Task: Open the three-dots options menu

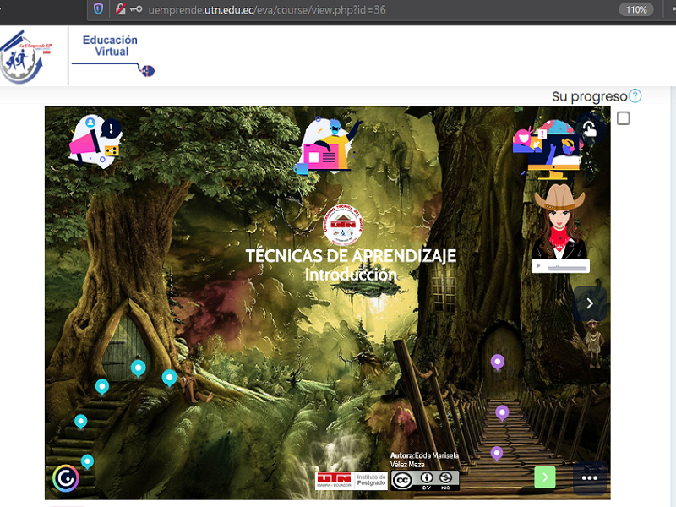Action: pyautogui.click(x=590, y=477)
